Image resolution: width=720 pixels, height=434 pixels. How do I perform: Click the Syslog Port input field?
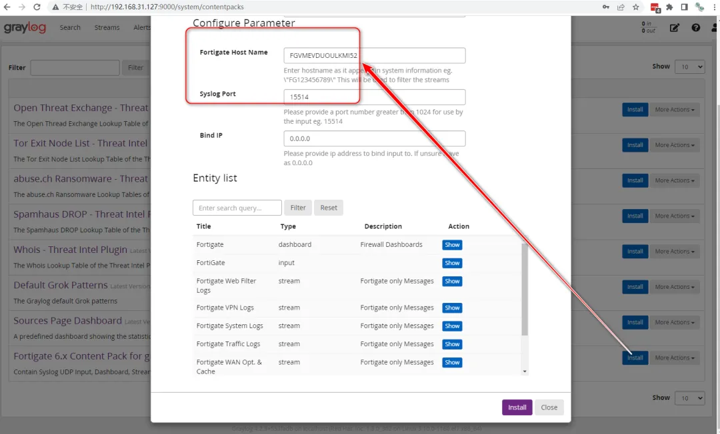click(x=374, y=97)
